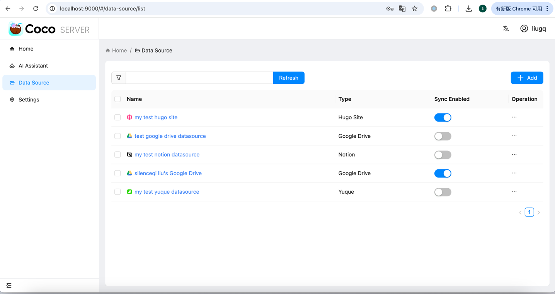Enable sync for test google drive datasource
Viewport: 555px width, 294px height.
point(443,136)
